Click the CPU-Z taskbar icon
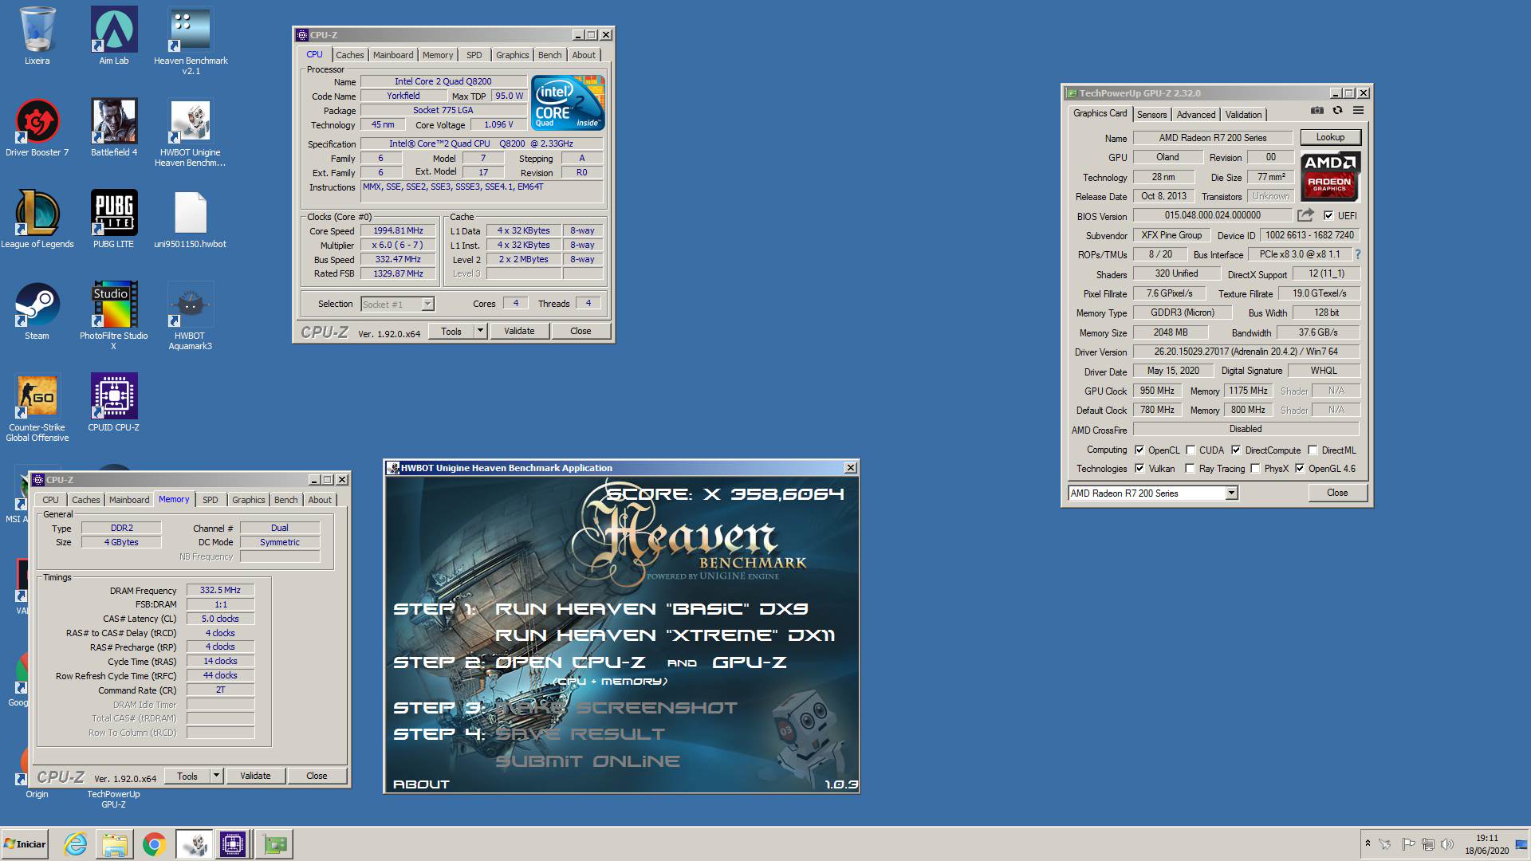Viewport: 1531px width, 861px height. tap(233, 844)
